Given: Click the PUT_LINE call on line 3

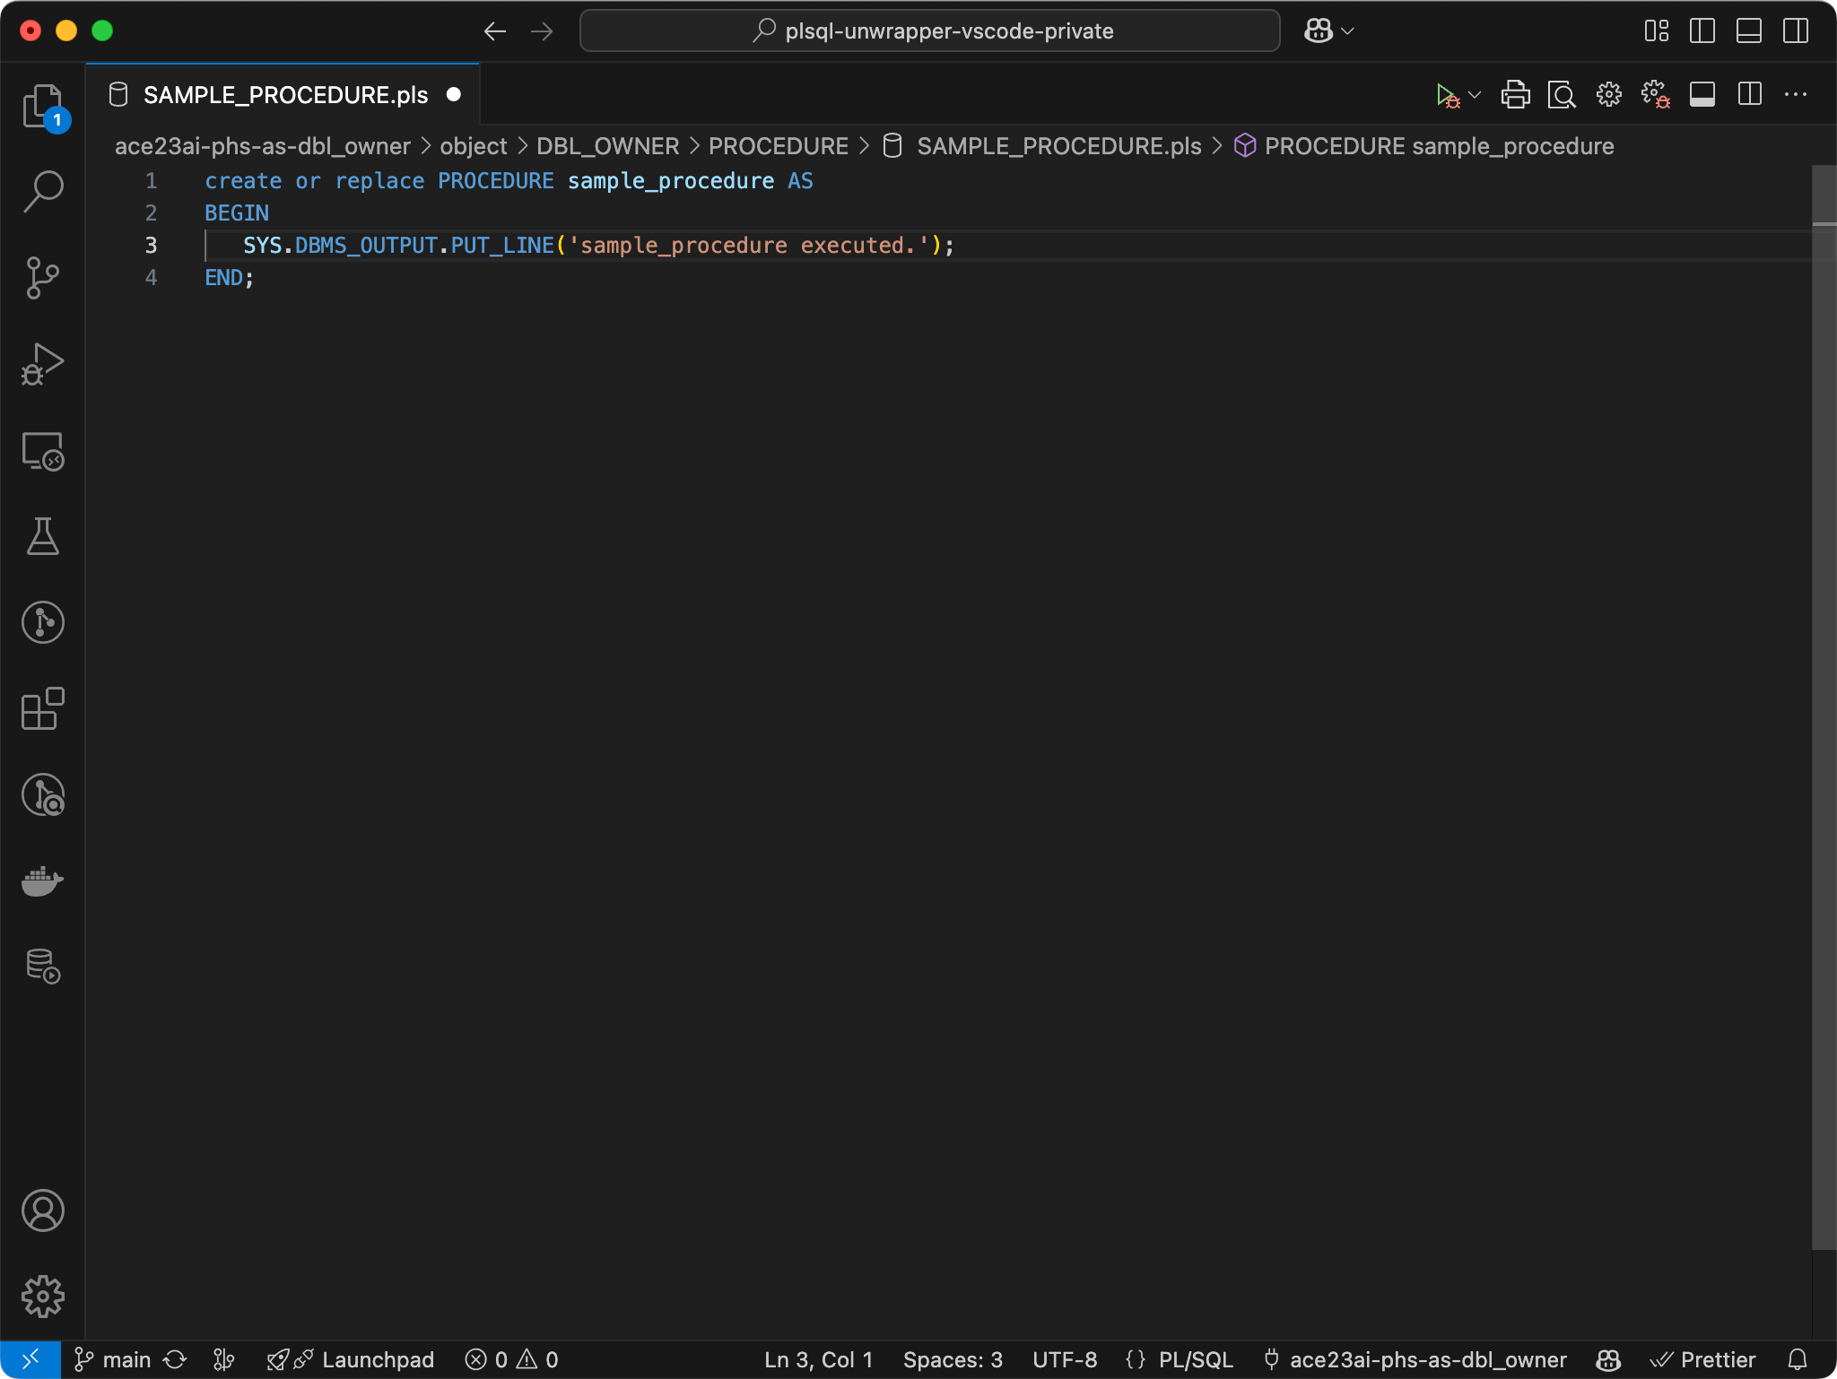Looking at the screenshot, I should pos(502,246).
